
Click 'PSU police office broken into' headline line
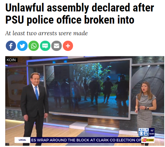[x=70, y=20]
